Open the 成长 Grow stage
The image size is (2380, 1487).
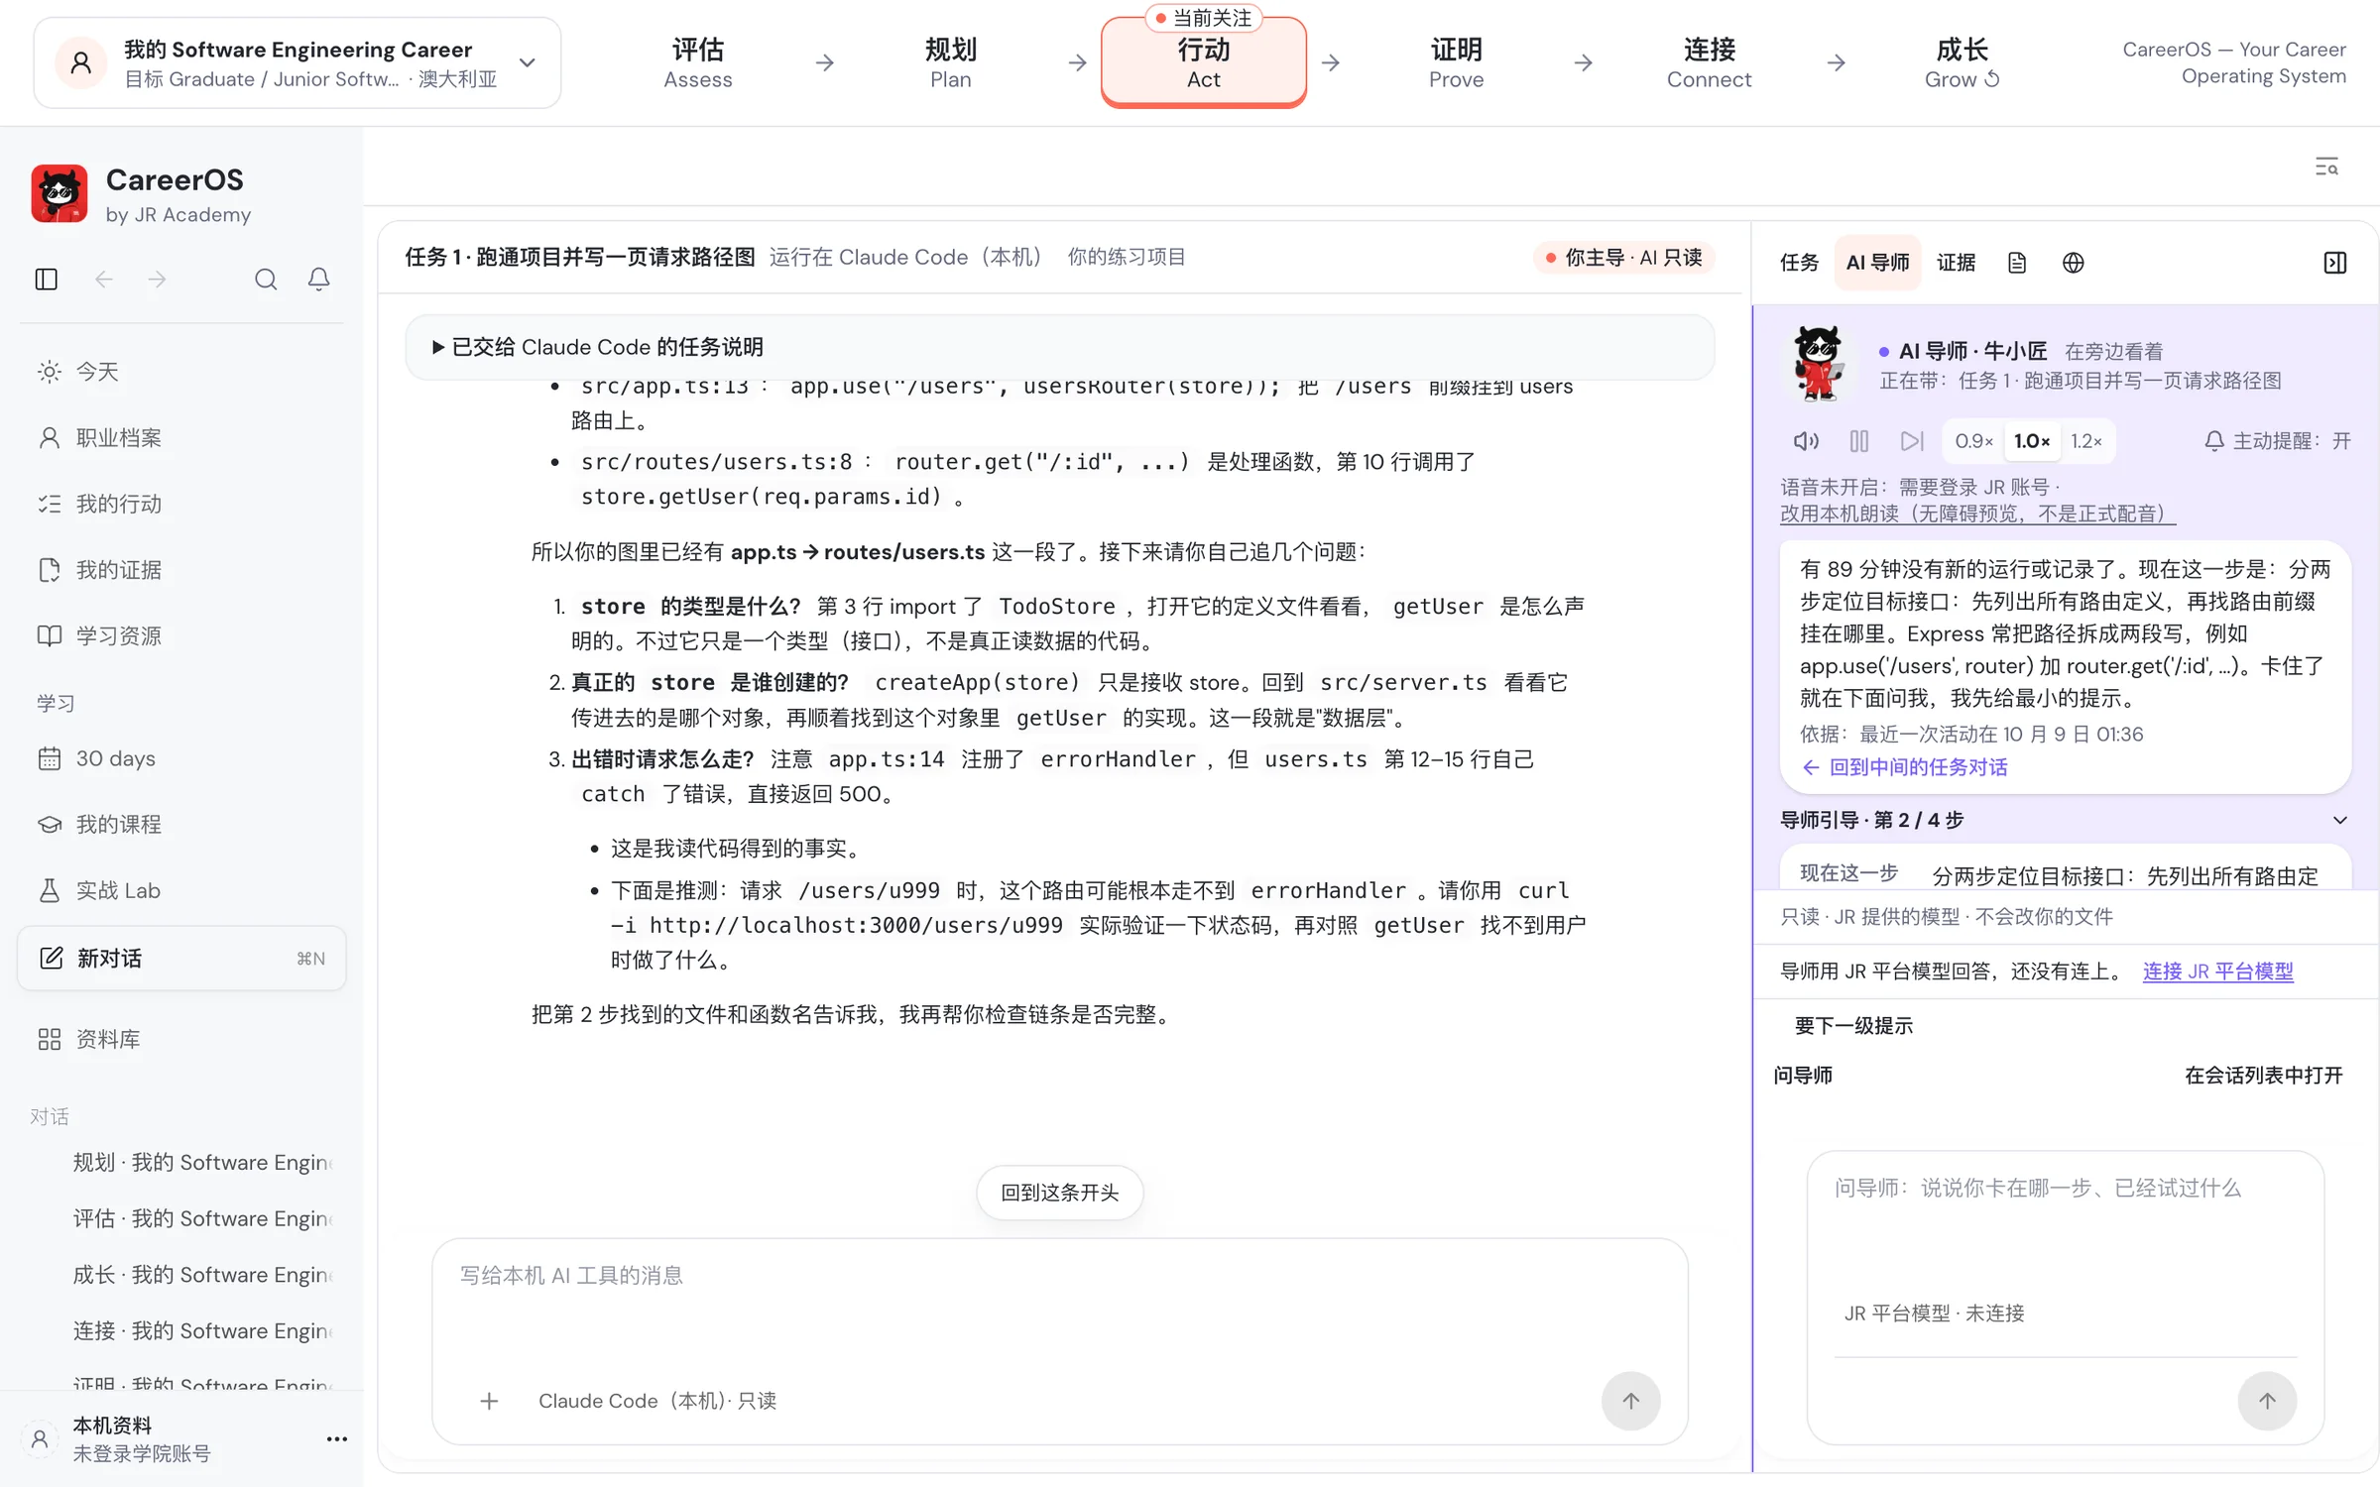pos(1962,62)
